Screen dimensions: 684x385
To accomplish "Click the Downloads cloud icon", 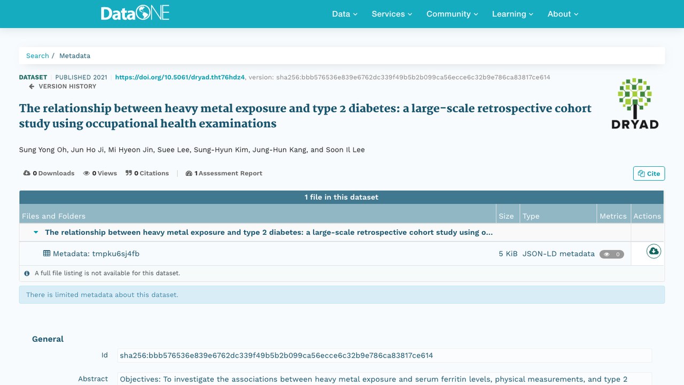I will [27, 173].
